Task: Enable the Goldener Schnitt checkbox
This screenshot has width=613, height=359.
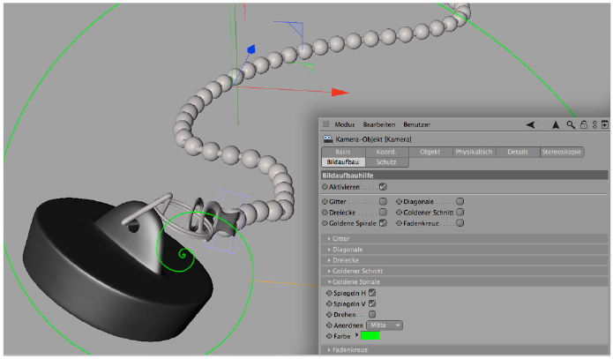Action: (460, 213)
